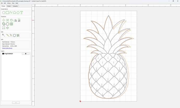Click the square-with-nodes edit icon

coord(14,35)
